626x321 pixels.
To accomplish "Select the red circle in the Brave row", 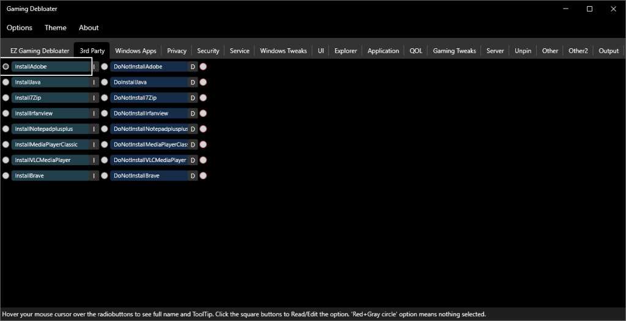I will point(203,175).
